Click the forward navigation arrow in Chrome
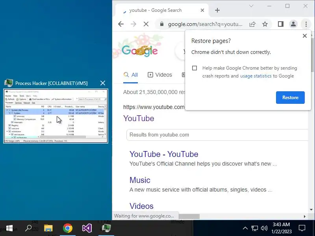This screenshot has width=315, height=236. (133, 24)
